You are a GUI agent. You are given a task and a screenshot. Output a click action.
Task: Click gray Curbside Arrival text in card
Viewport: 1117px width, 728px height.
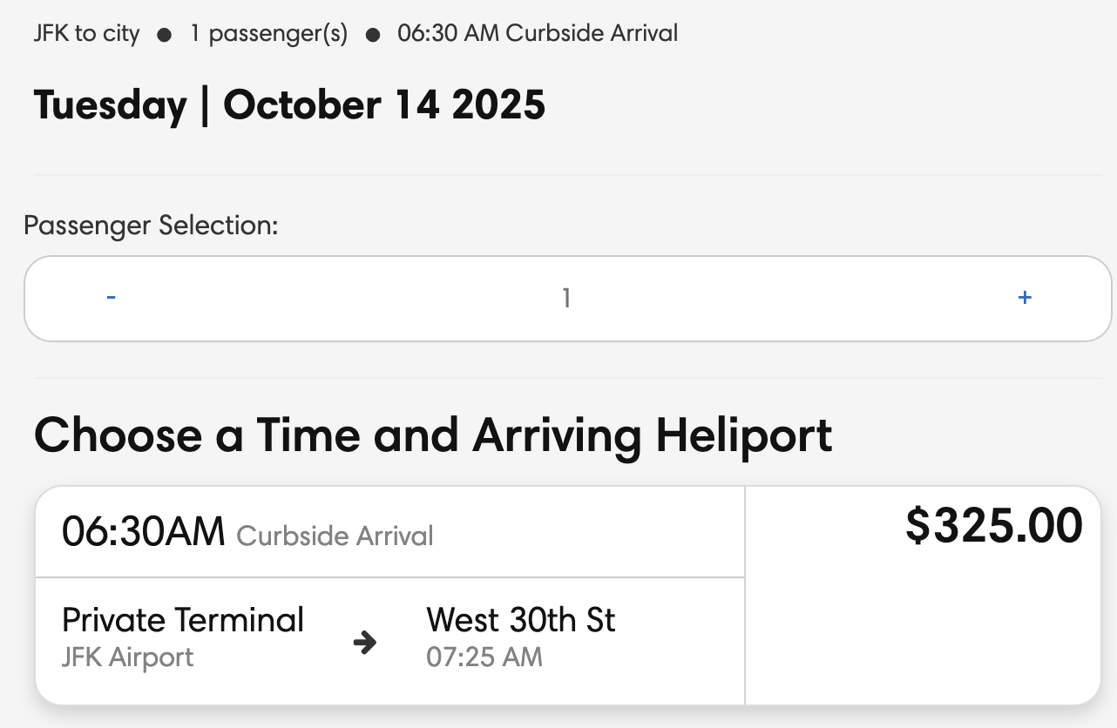335,536
